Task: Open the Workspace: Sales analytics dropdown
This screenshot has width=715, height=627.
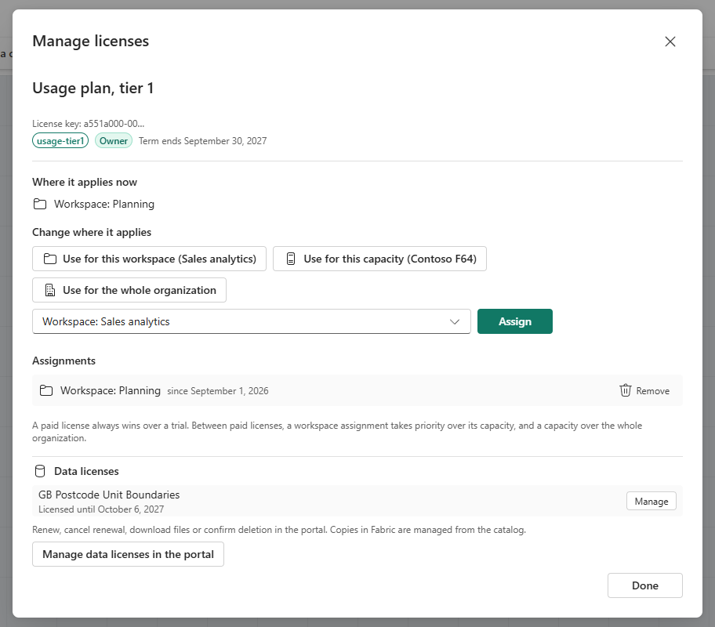Action: (x=251, y=321)
